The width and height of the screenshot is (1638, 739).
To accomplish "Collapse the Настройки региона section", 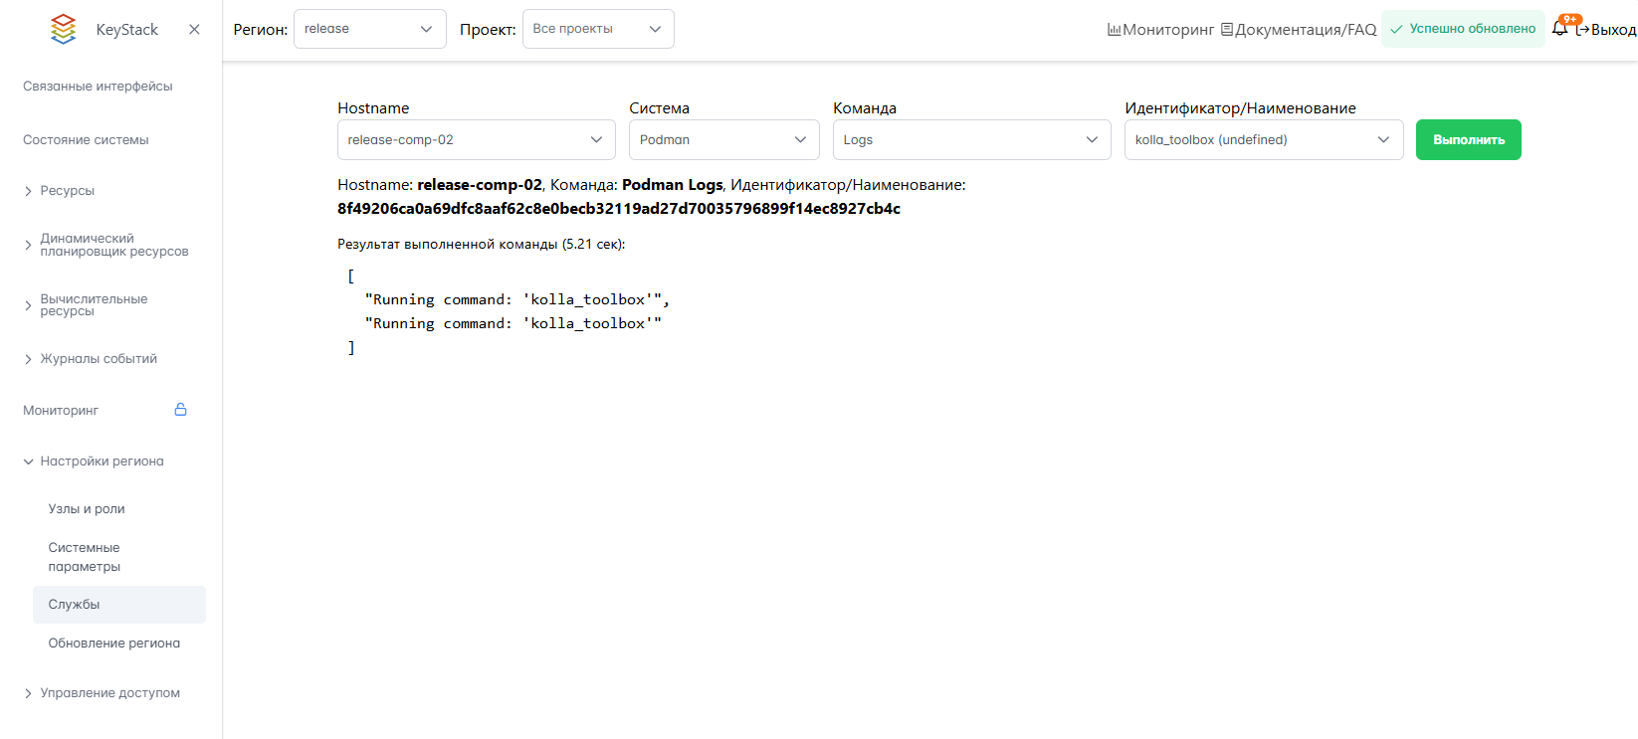I will (x=101, y=462).
